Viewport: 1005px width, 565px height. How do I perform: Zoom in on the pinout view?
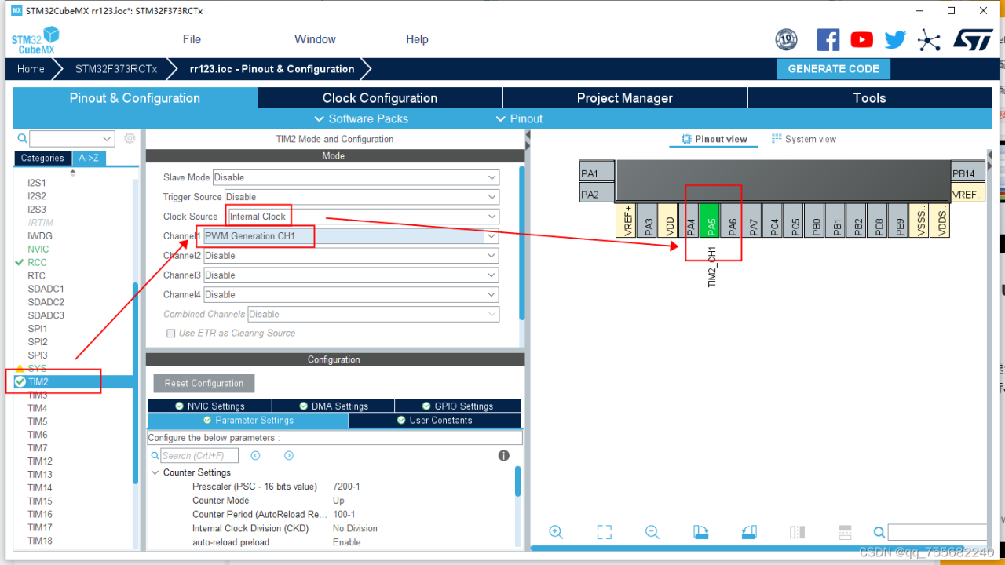point(556,532)
